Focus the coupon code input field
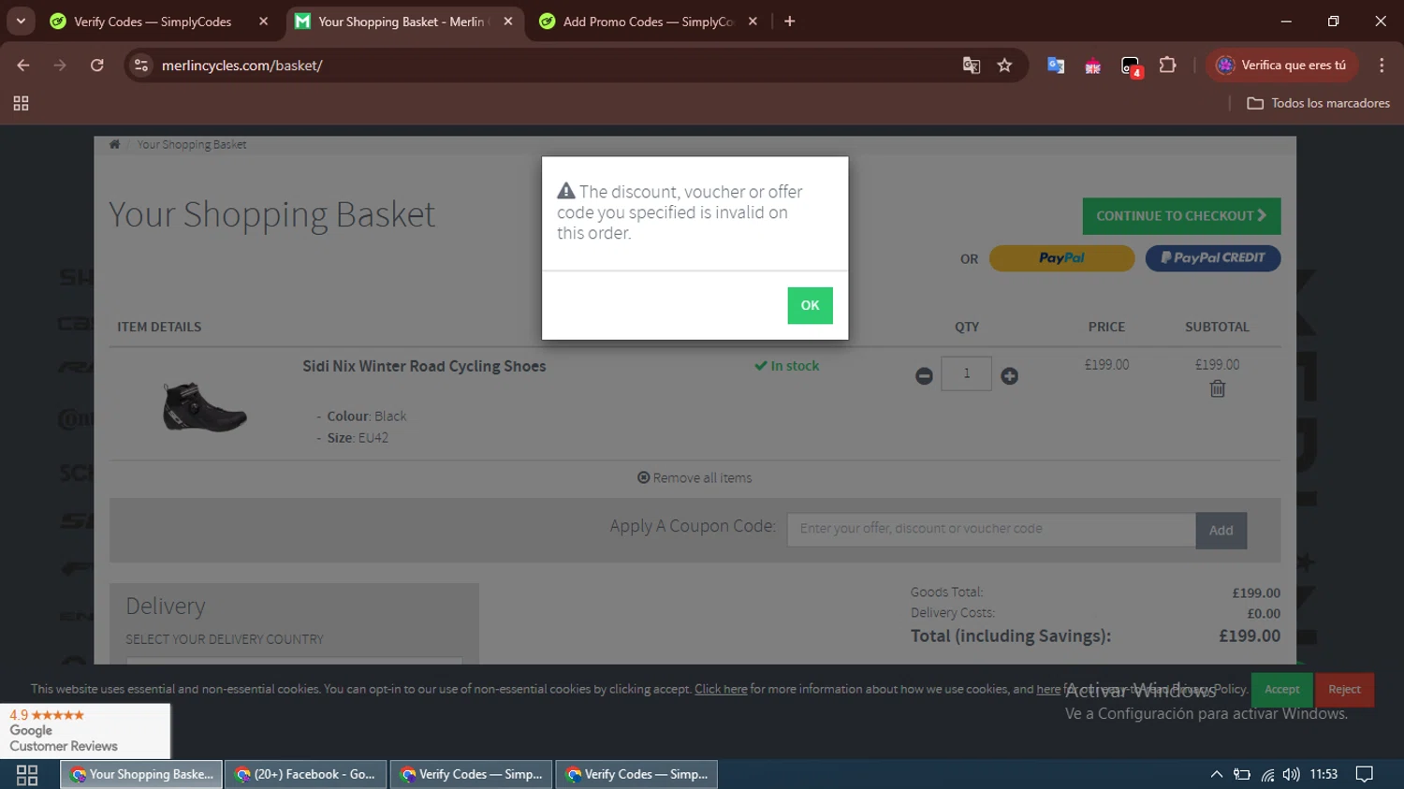The image size is (1404, 789). 991,530
